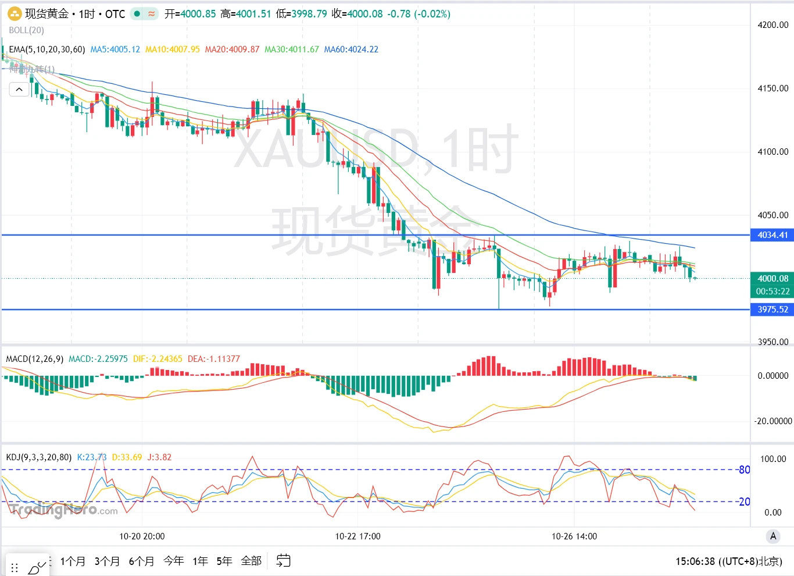Open the timezone selector showing UTC+8 北京
The height and width of the screenshot is (576, 794).
728,561
